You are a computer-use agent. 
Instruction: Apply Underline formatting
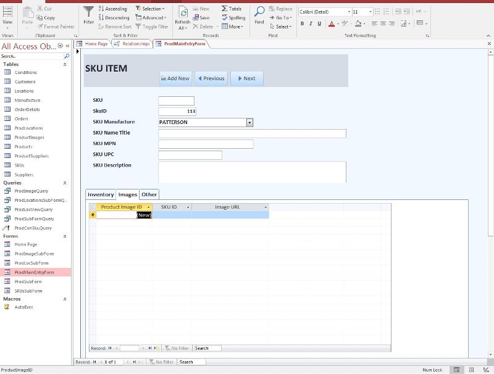(319, 23)
